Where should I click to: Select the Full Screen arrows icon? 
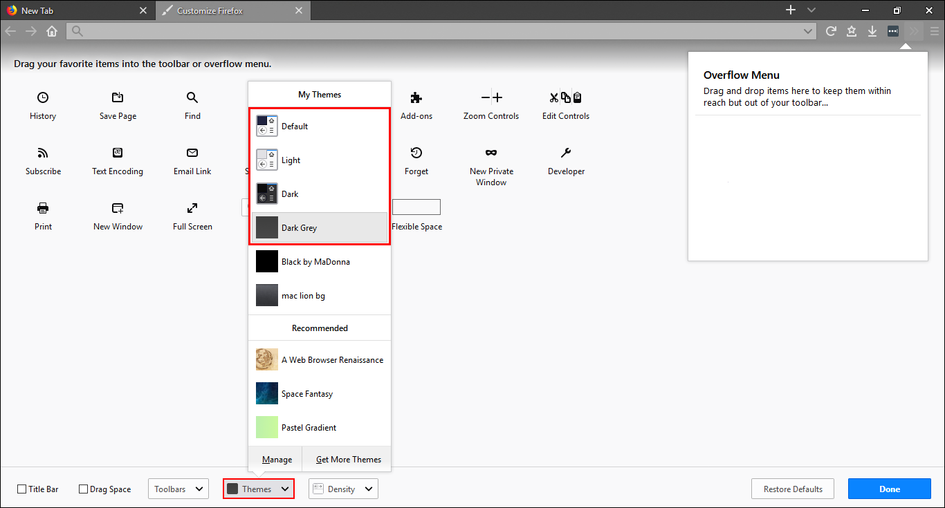click(192, 208)
